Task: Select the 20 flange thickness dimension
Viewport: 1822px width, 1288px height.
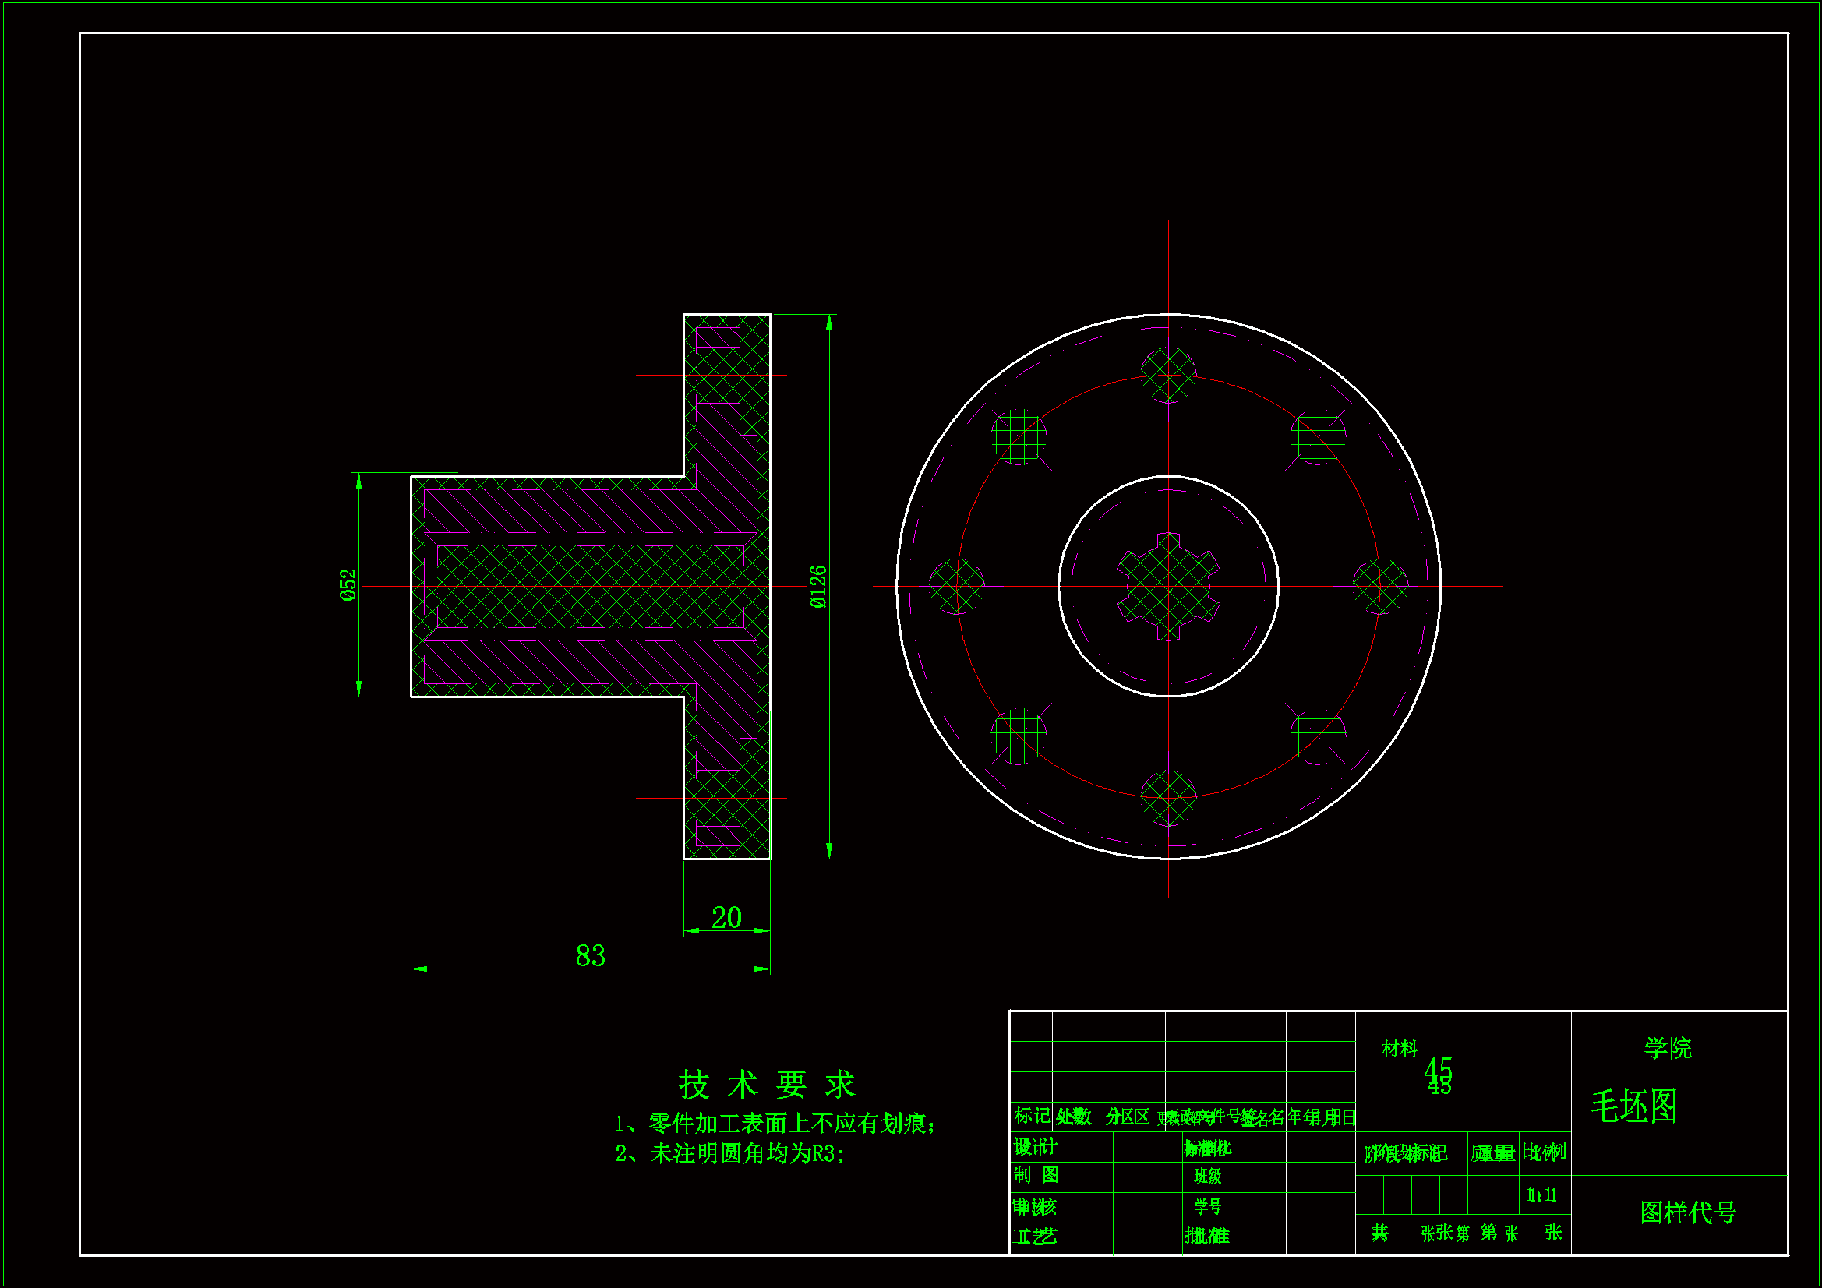Action: tap(726, 918)
